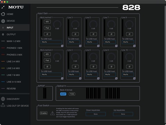This screenshot has height=125, width=166.
Task: Open Line 7 To USB host dropdown
Action: [x=110, y=42]
